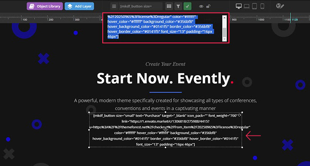Select the blue divider line layer
The height and width of the screenshot is (166, 310).
[166, 92]
